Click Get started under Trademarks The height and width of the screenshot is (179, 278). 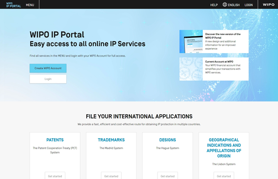[x=111, y=176]
